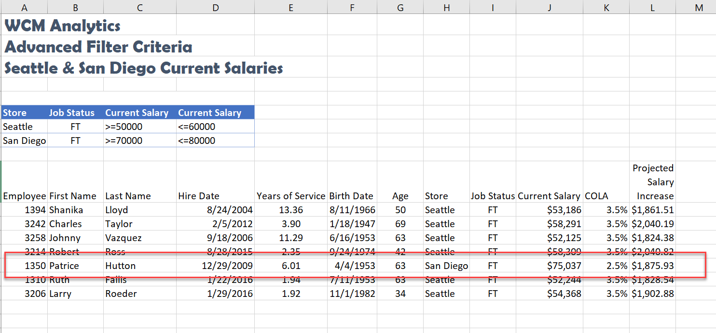The height and width of the screenshot is (333, 716).
Task: Click criteria cell >=70000
Action: (x=140, y=141)
